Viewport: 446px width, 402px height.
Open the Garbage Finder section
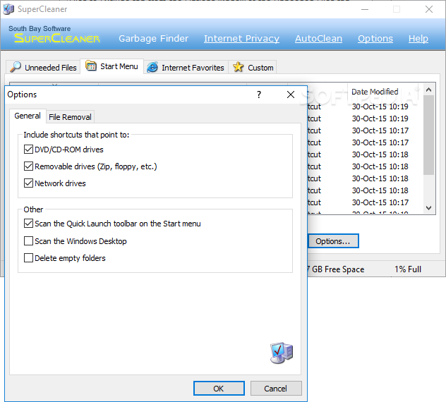point(153,38)
